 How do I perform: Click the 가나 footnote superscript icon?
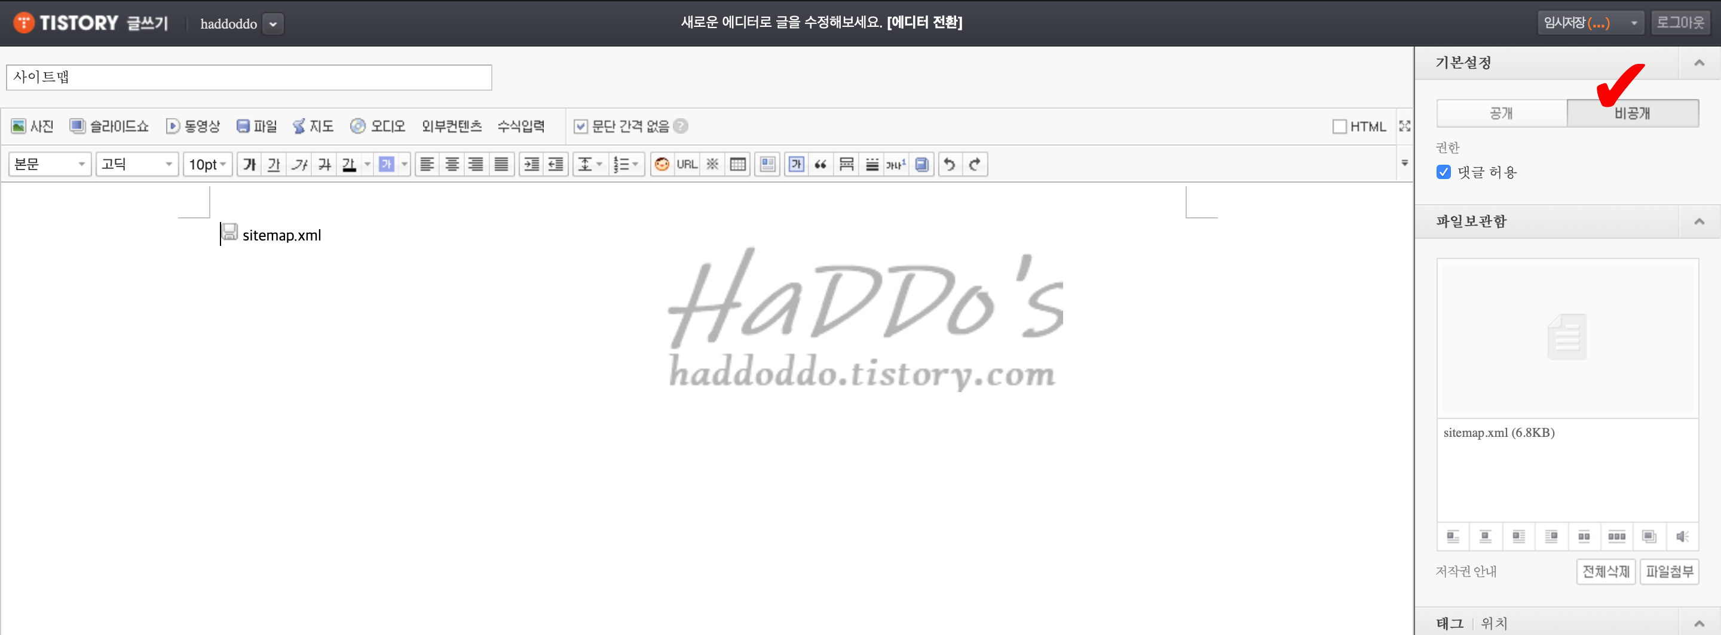(896, 164)
